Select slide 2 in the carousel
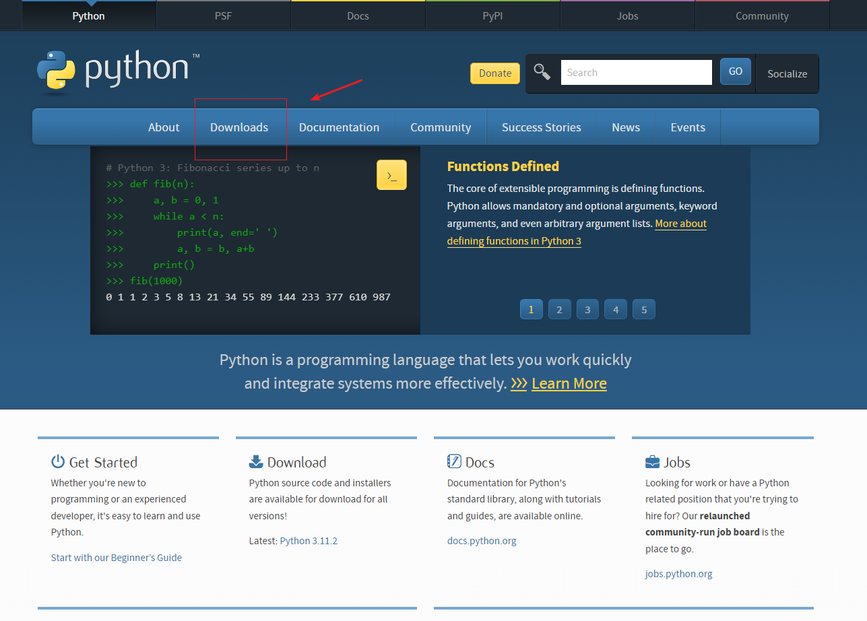 (x=559, y=310)
